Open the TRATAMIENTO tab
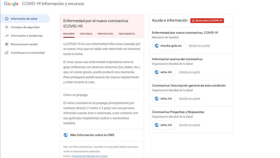The image size is (280, 158). (x=127, y=34)
